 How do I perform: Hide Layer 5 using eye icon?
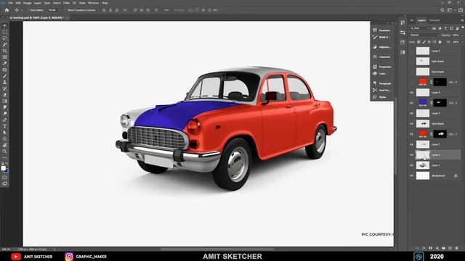tap(411, 93)
